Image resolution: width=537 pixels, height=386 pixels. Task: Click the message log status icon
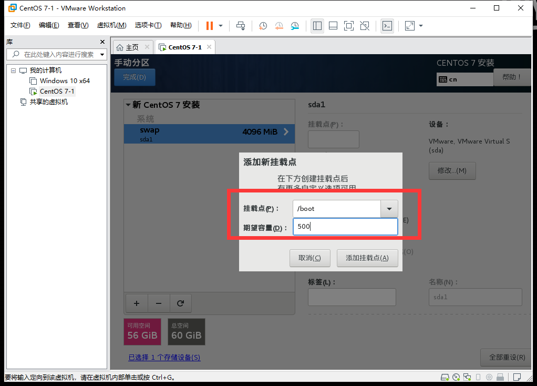point(517,378)
